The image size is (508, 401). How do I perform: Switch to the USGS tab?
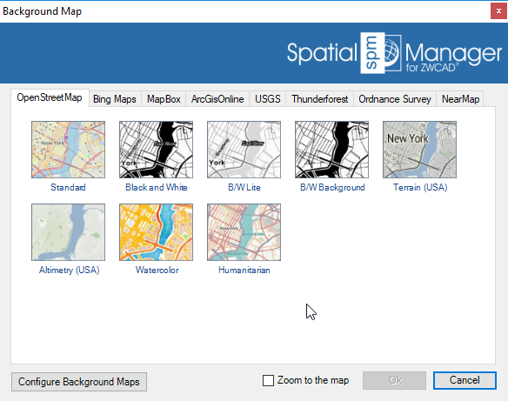pyautogui.click(x=268, y=99)
